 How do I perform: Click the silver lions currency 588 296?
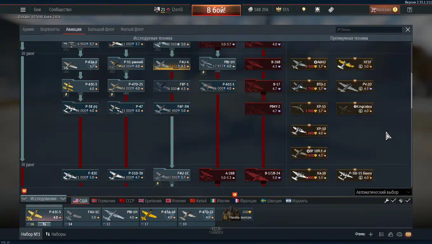click(x=258, y=10)
